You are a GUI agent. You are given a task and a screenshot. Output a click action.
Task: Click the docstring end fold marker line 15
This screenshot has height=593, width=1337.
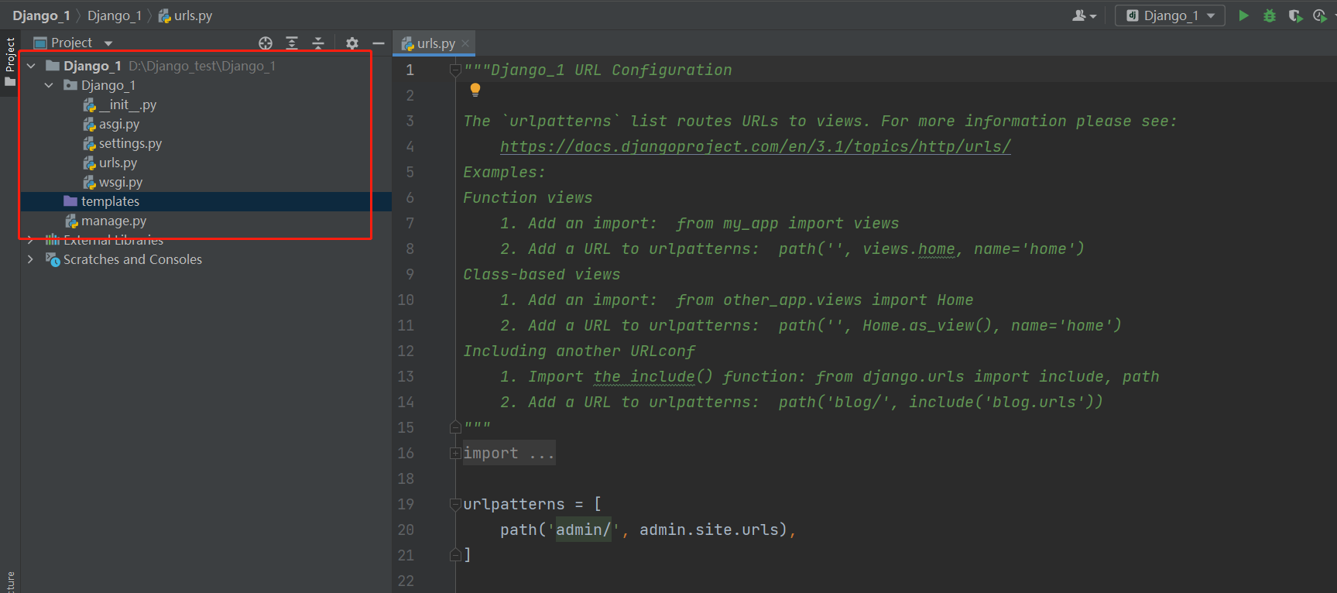455,427
